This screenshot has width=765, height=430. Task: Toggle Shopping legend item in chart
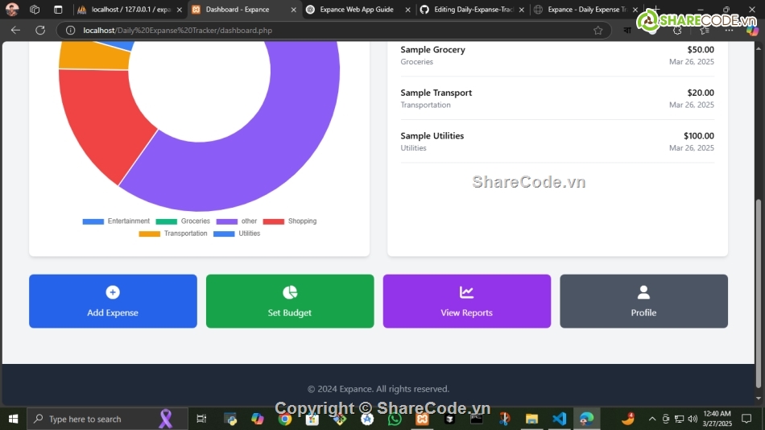coord(290,221)
